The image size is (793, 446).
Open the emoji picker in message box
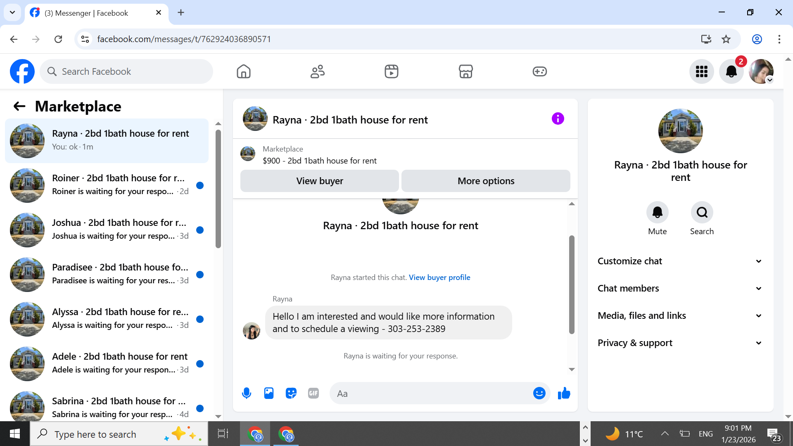click(539, 393)
